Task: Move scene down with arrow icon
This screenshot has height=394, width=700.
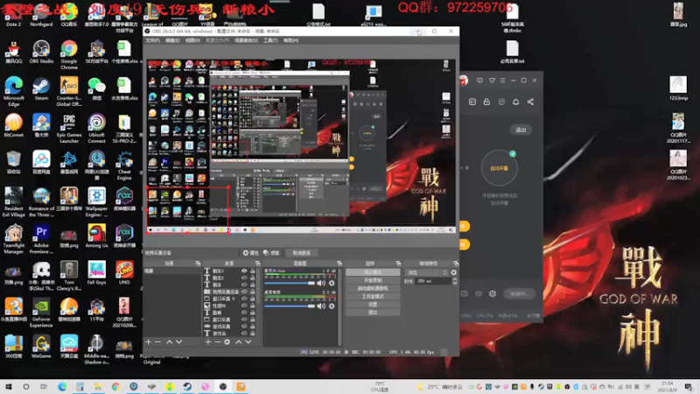Action: [179, 341]
